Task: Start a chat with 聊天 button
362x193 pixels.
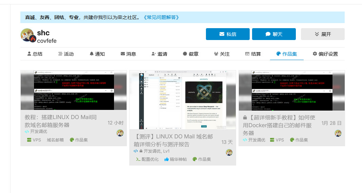Action: pos(274,34)
